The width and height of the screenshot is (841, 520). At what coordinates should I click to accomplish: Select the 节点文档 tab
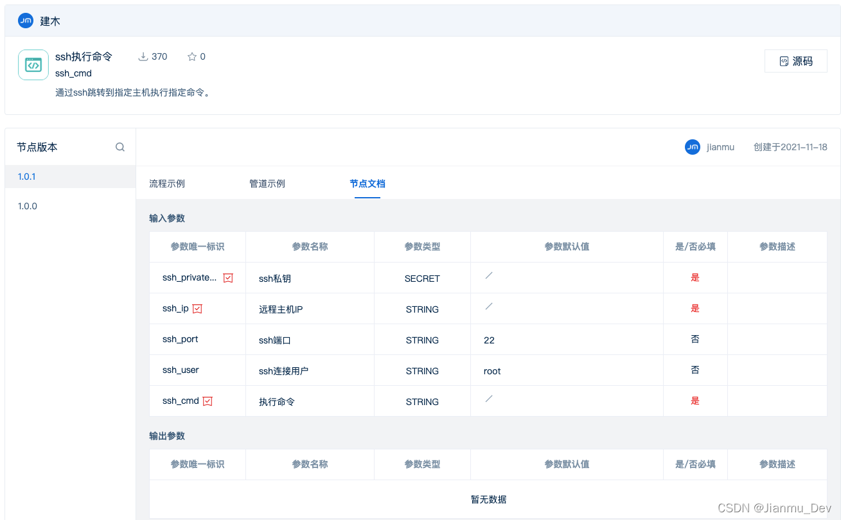tap(367, 183)
